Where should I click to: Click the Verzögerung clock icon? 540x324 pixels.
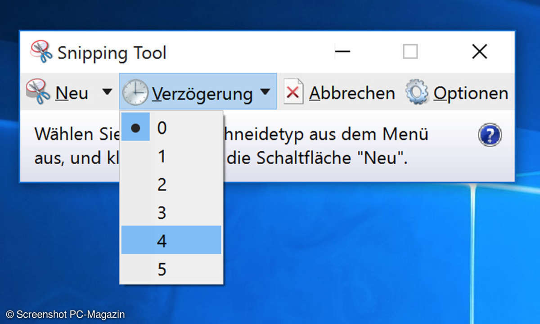point(135,92)
